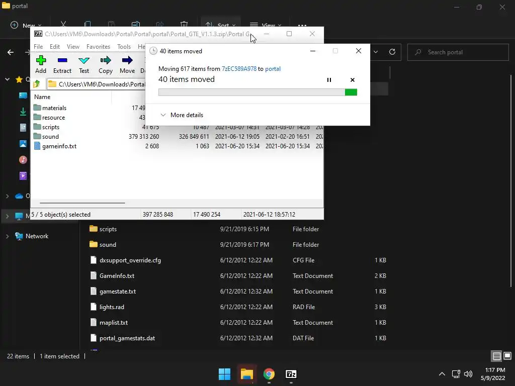
Task: Click the 7-Zip icon on the taskbar
Action: point(291,374)
